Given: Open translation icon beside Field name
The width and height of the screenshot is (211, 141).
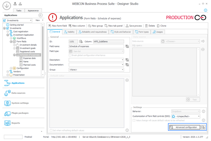Looking at the screenshot, I should [127, 46].
